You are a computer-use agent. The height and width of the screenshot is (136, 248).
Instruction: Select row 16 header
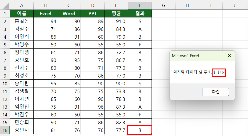pyautogui.click(x=5, y=130)
